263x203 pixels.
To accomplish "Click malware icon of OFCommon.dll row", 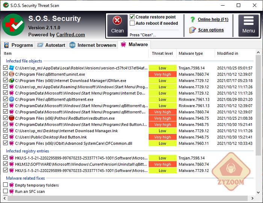I will [11, 143].
